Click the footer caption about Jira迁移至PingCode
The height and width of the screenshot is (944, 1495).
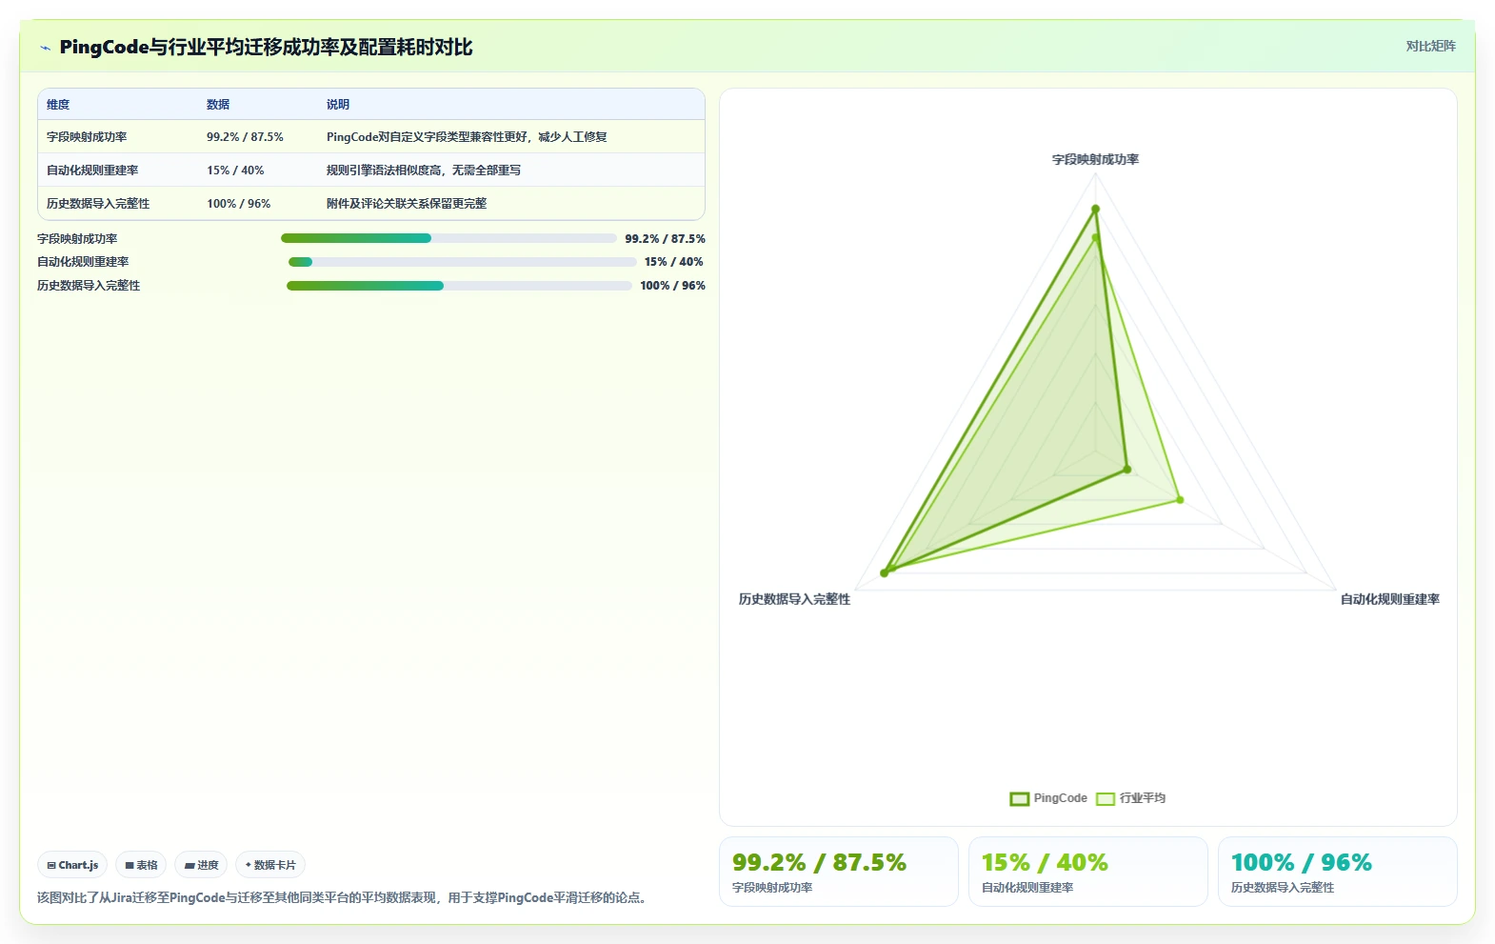point(345,897)
